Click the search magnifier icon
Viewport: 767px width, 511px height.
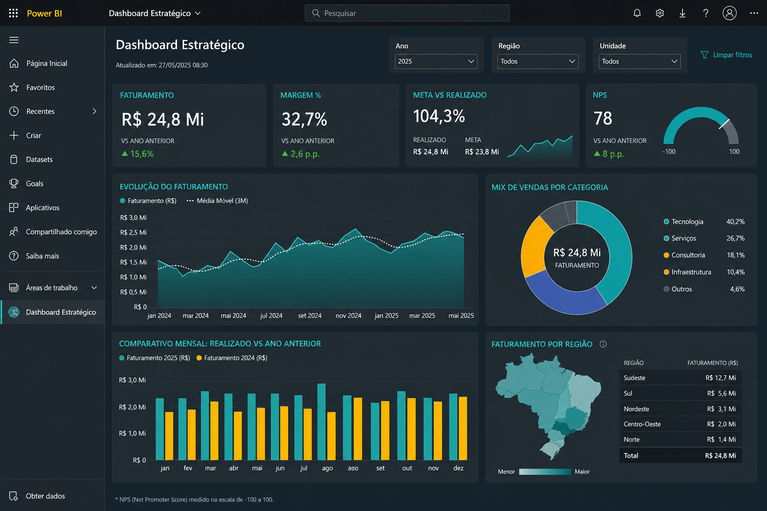click(x=316, y=13)
